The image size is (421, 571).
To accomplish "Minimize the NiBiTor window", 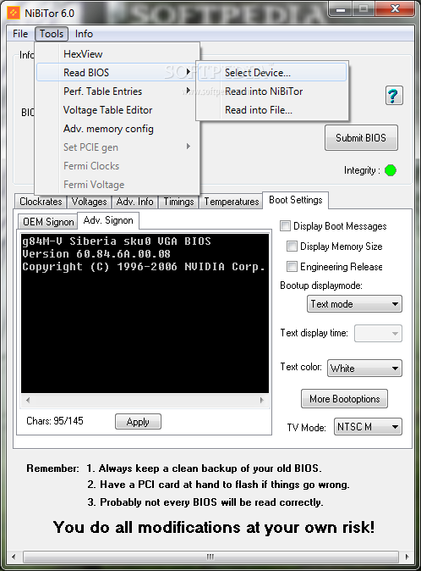I will [341, 9].
